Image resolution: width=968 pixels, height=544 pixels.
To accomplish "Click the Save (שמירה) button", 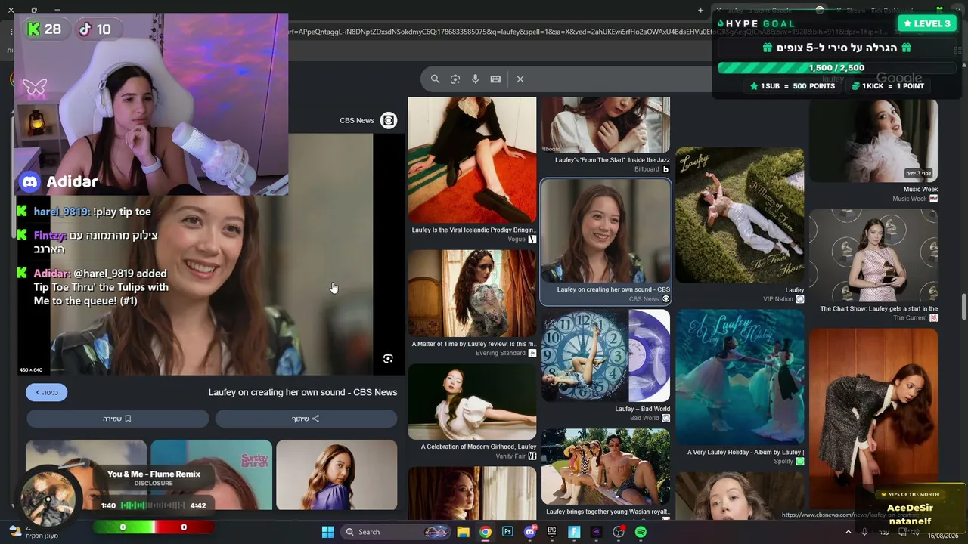I will (117, 419).
